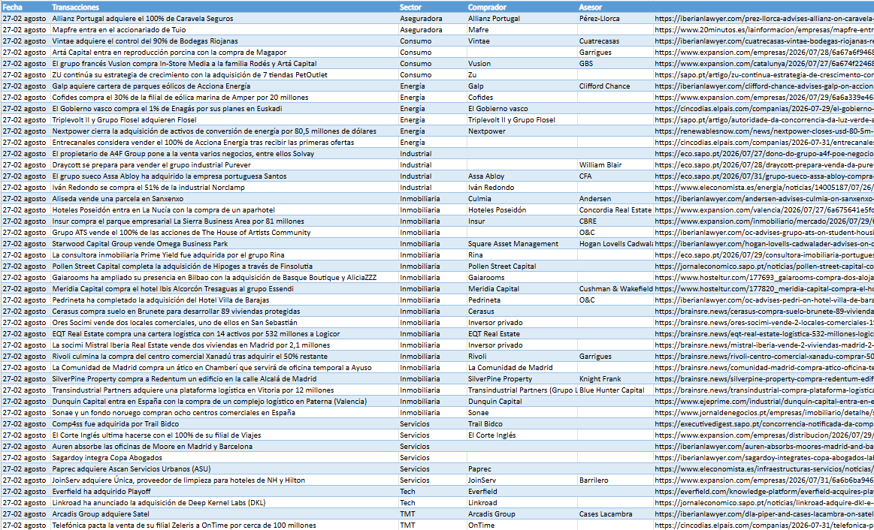The height and width of the screenshot is (530, 874).
Task: Select 'Starwood Capital Group vende Omega Business Park' cell
Action: coord(224,244)
